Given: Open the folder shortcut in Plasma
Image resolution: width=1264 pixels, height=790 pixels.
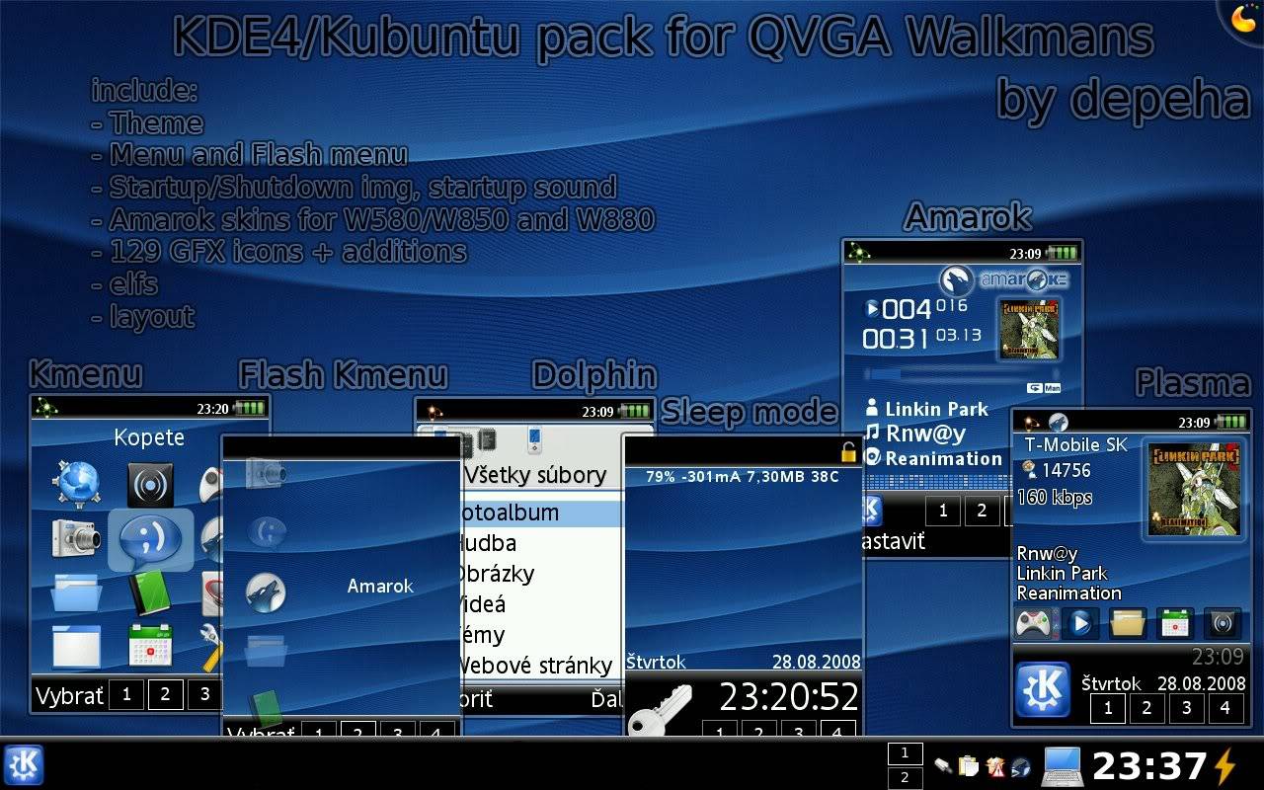Looking at the screenshot, I should [x=1128, y=624].
